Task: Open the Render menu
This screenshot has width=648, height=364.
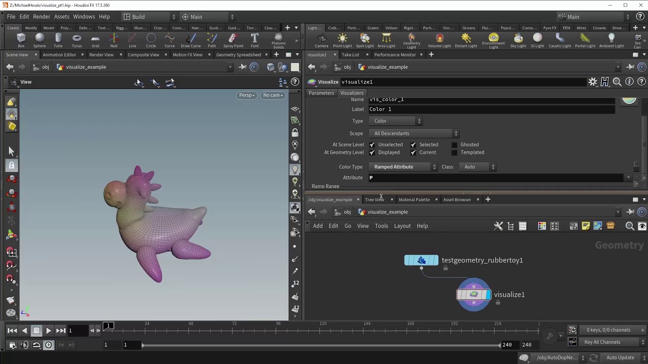Action: point(42,17)
